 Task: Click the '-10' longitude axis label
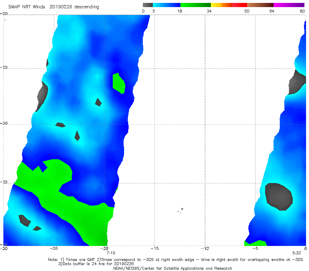[205, 248]
